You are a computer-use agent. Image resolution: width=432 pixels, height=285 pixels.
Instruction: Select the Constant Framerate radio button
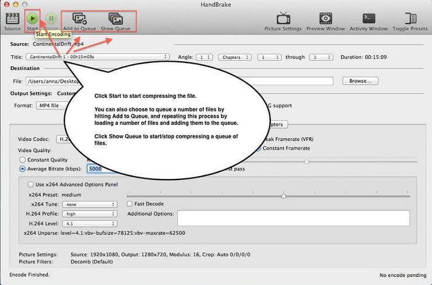point(259,148)
